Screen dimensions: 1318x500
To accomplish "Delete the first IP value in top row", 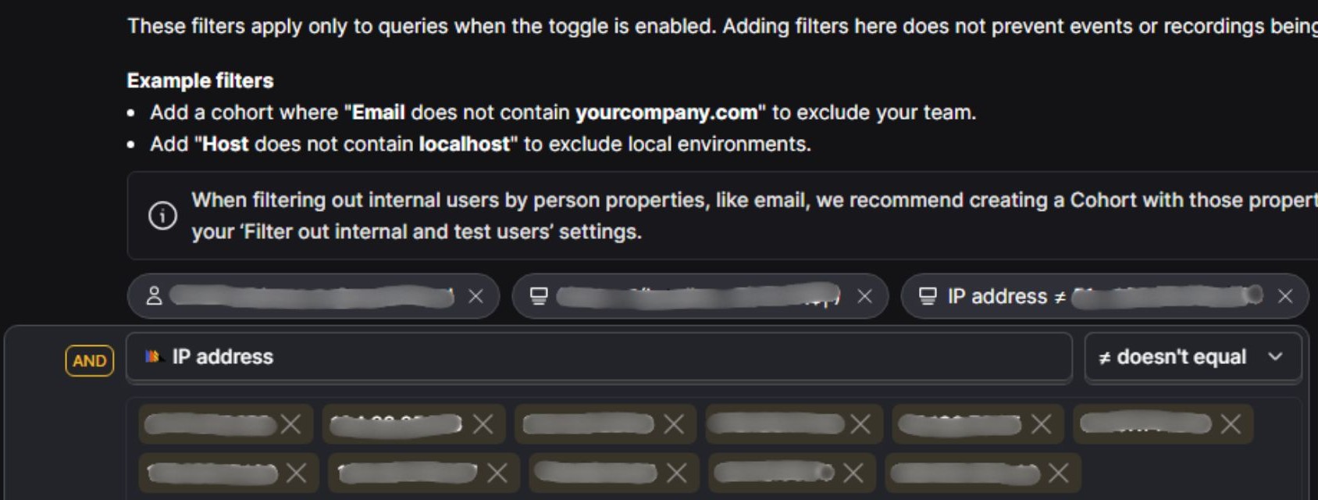I will click(x=291, y=424).
